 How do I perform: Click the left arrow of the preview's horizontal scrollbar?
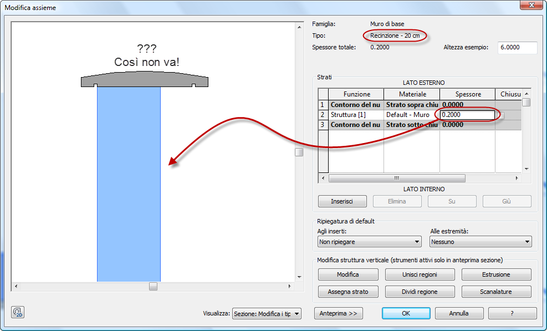click(16, 286)
